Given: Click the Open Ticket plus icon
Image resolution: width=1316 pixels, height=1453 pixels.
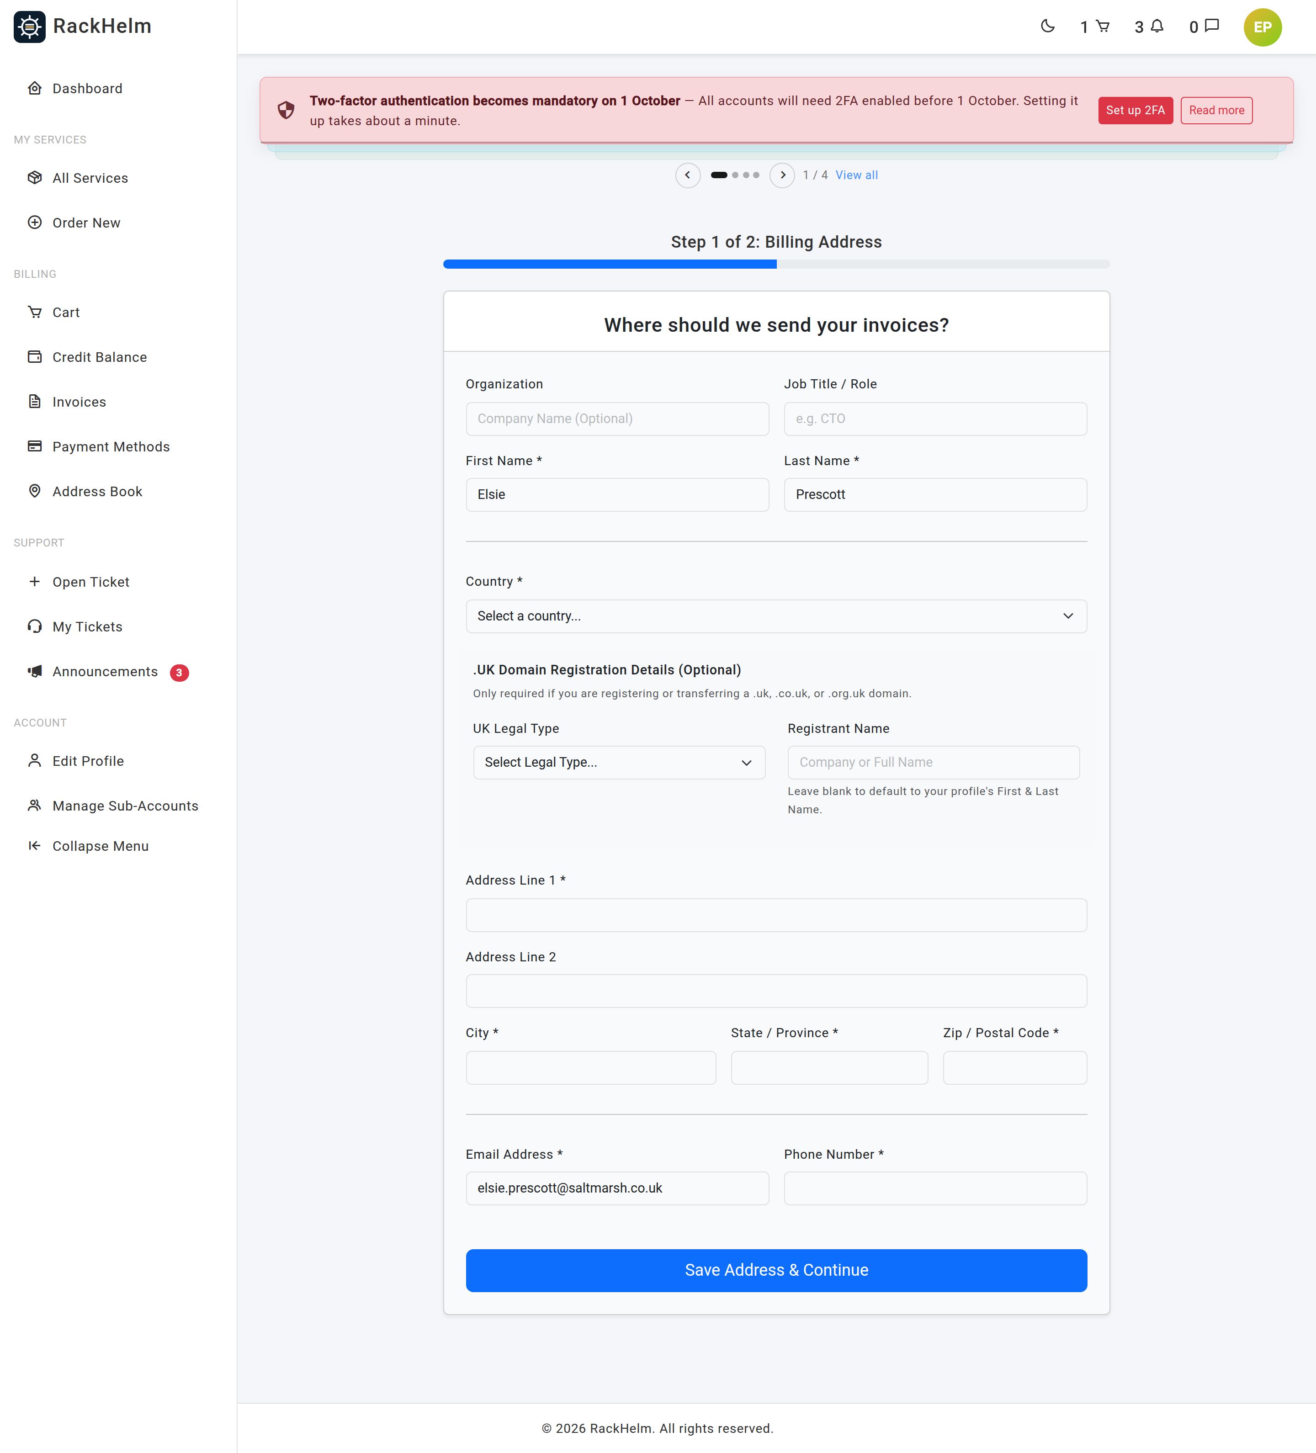Looking at the screenshot, I should pyautogui.click(x=35, y=582).
